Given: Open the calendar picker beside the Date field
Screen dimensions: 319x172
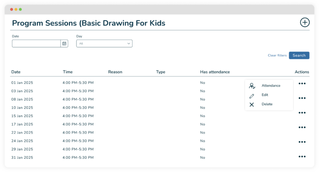Looking at the screenshot, I should pos(64,43).
